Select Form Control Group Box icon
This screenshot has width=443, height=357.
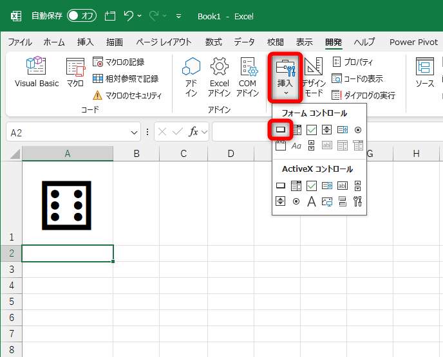[281, 145]
